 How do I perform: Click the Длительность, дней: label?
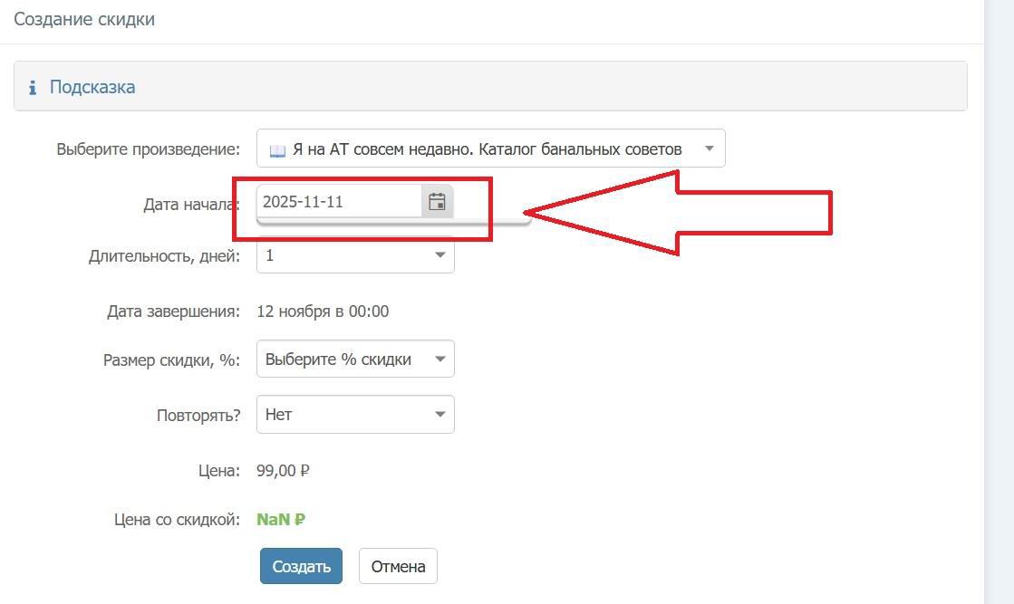coord(164,255)
